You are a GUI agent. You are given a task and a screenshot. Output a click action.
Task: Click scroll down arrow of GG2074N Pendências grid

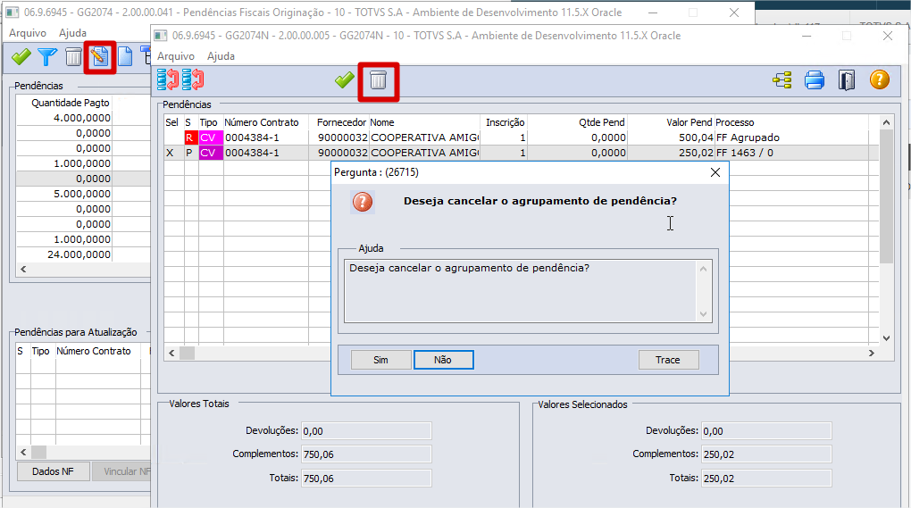coord(886,337)
